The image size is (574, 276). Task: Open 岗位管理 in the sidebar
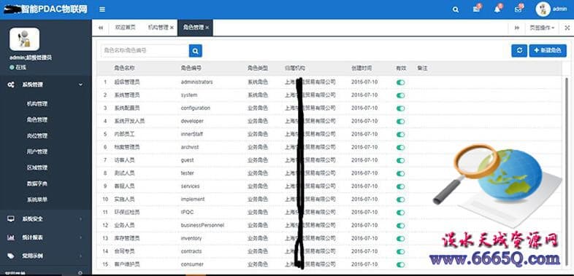37,135
